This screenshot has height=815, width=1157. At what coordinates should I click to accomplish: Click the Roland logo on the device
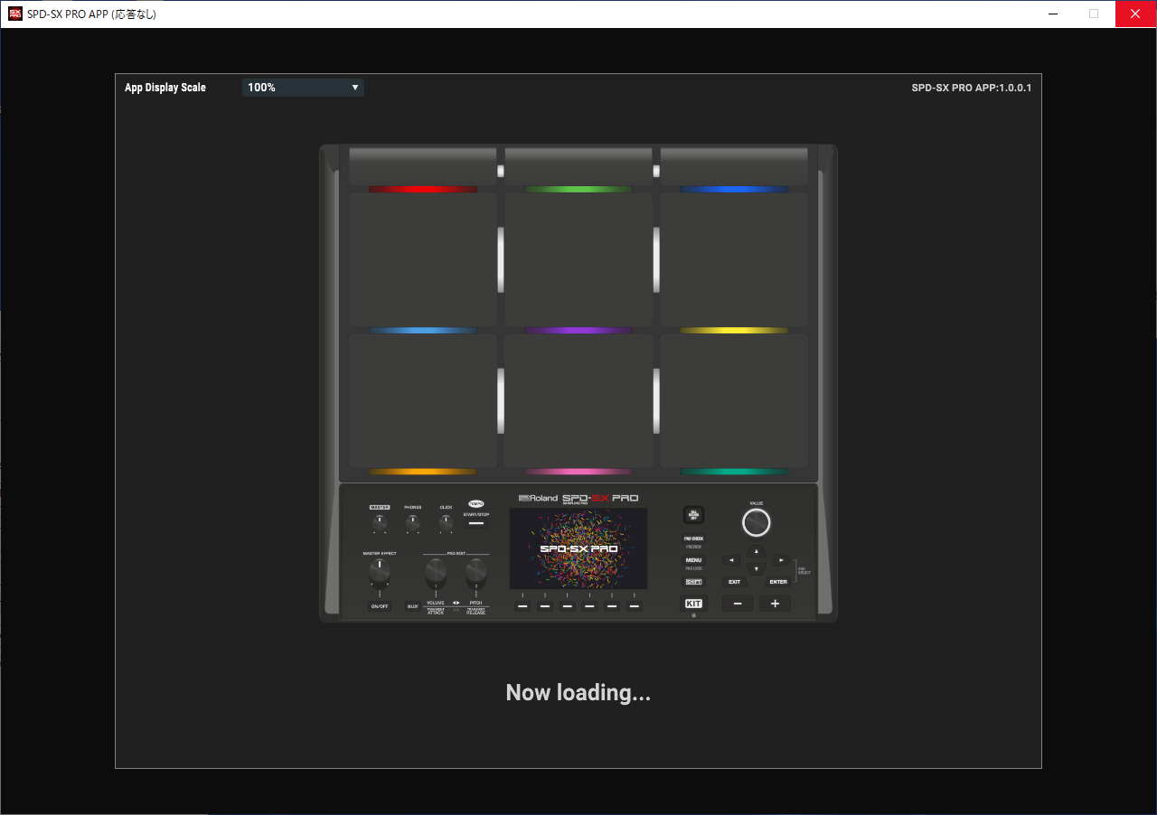tap(538, 498)
